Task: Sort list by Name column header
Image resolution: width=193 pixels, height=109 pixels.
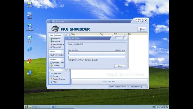Action: (x=73, y=34)
